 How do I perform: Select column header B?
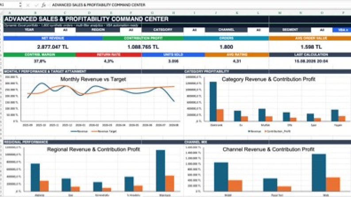tap(35, 13)
